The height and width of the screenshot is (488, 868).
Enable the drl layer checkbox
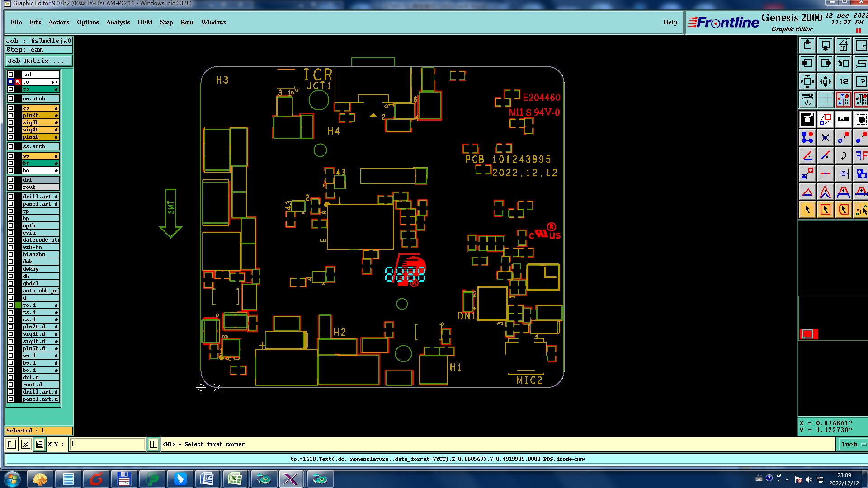11,180
